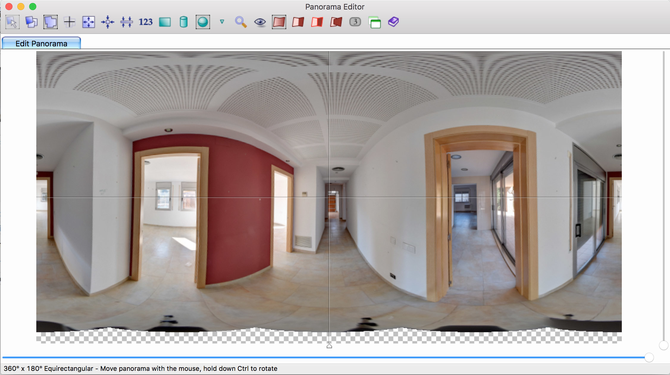The width and height of the screenshot is (670, 375).
Task: Click the vertical field of view slider handle
Action: click(664, 345)
